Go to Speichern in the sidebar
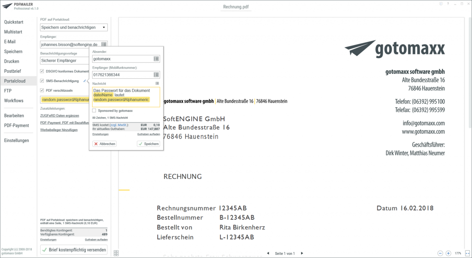This screenshot has width=472, height=258. tap(13, 52)
